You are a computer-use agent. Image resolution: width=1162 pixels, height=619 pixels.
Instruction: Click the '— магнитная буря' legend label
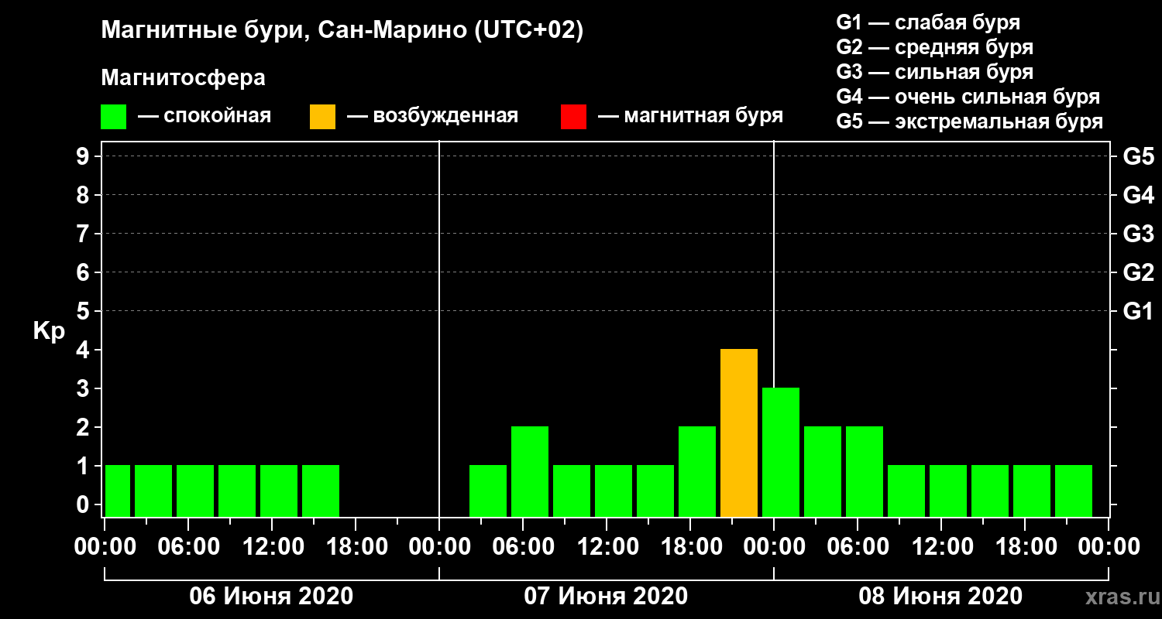coord(690,116)
